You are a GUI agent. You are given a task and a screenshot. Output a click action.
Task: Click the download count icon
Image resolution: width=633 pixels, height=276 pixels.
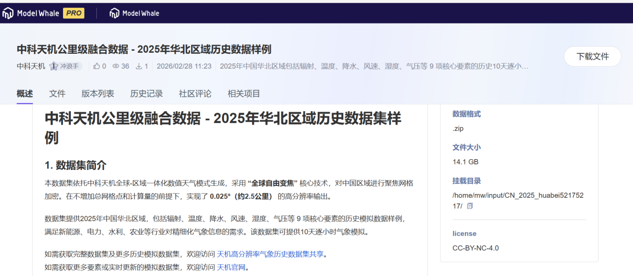coord(138,66)
